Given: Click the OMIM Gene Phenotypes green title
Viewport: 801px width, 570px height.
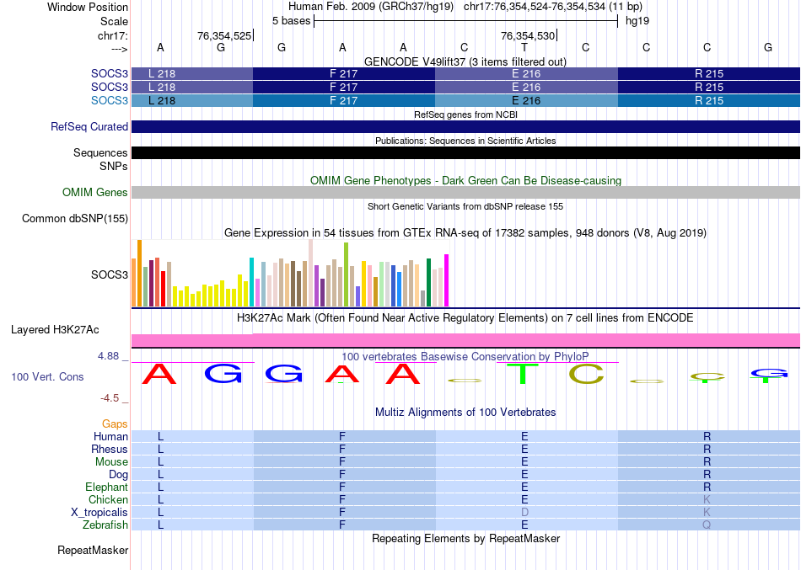Looking at the screenshot, I should pyautogui.click(x=465, y=180).
